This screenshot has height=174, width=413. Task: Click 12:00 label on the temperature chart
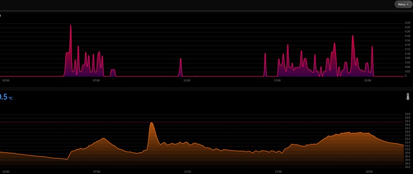[x=187, y=172]
